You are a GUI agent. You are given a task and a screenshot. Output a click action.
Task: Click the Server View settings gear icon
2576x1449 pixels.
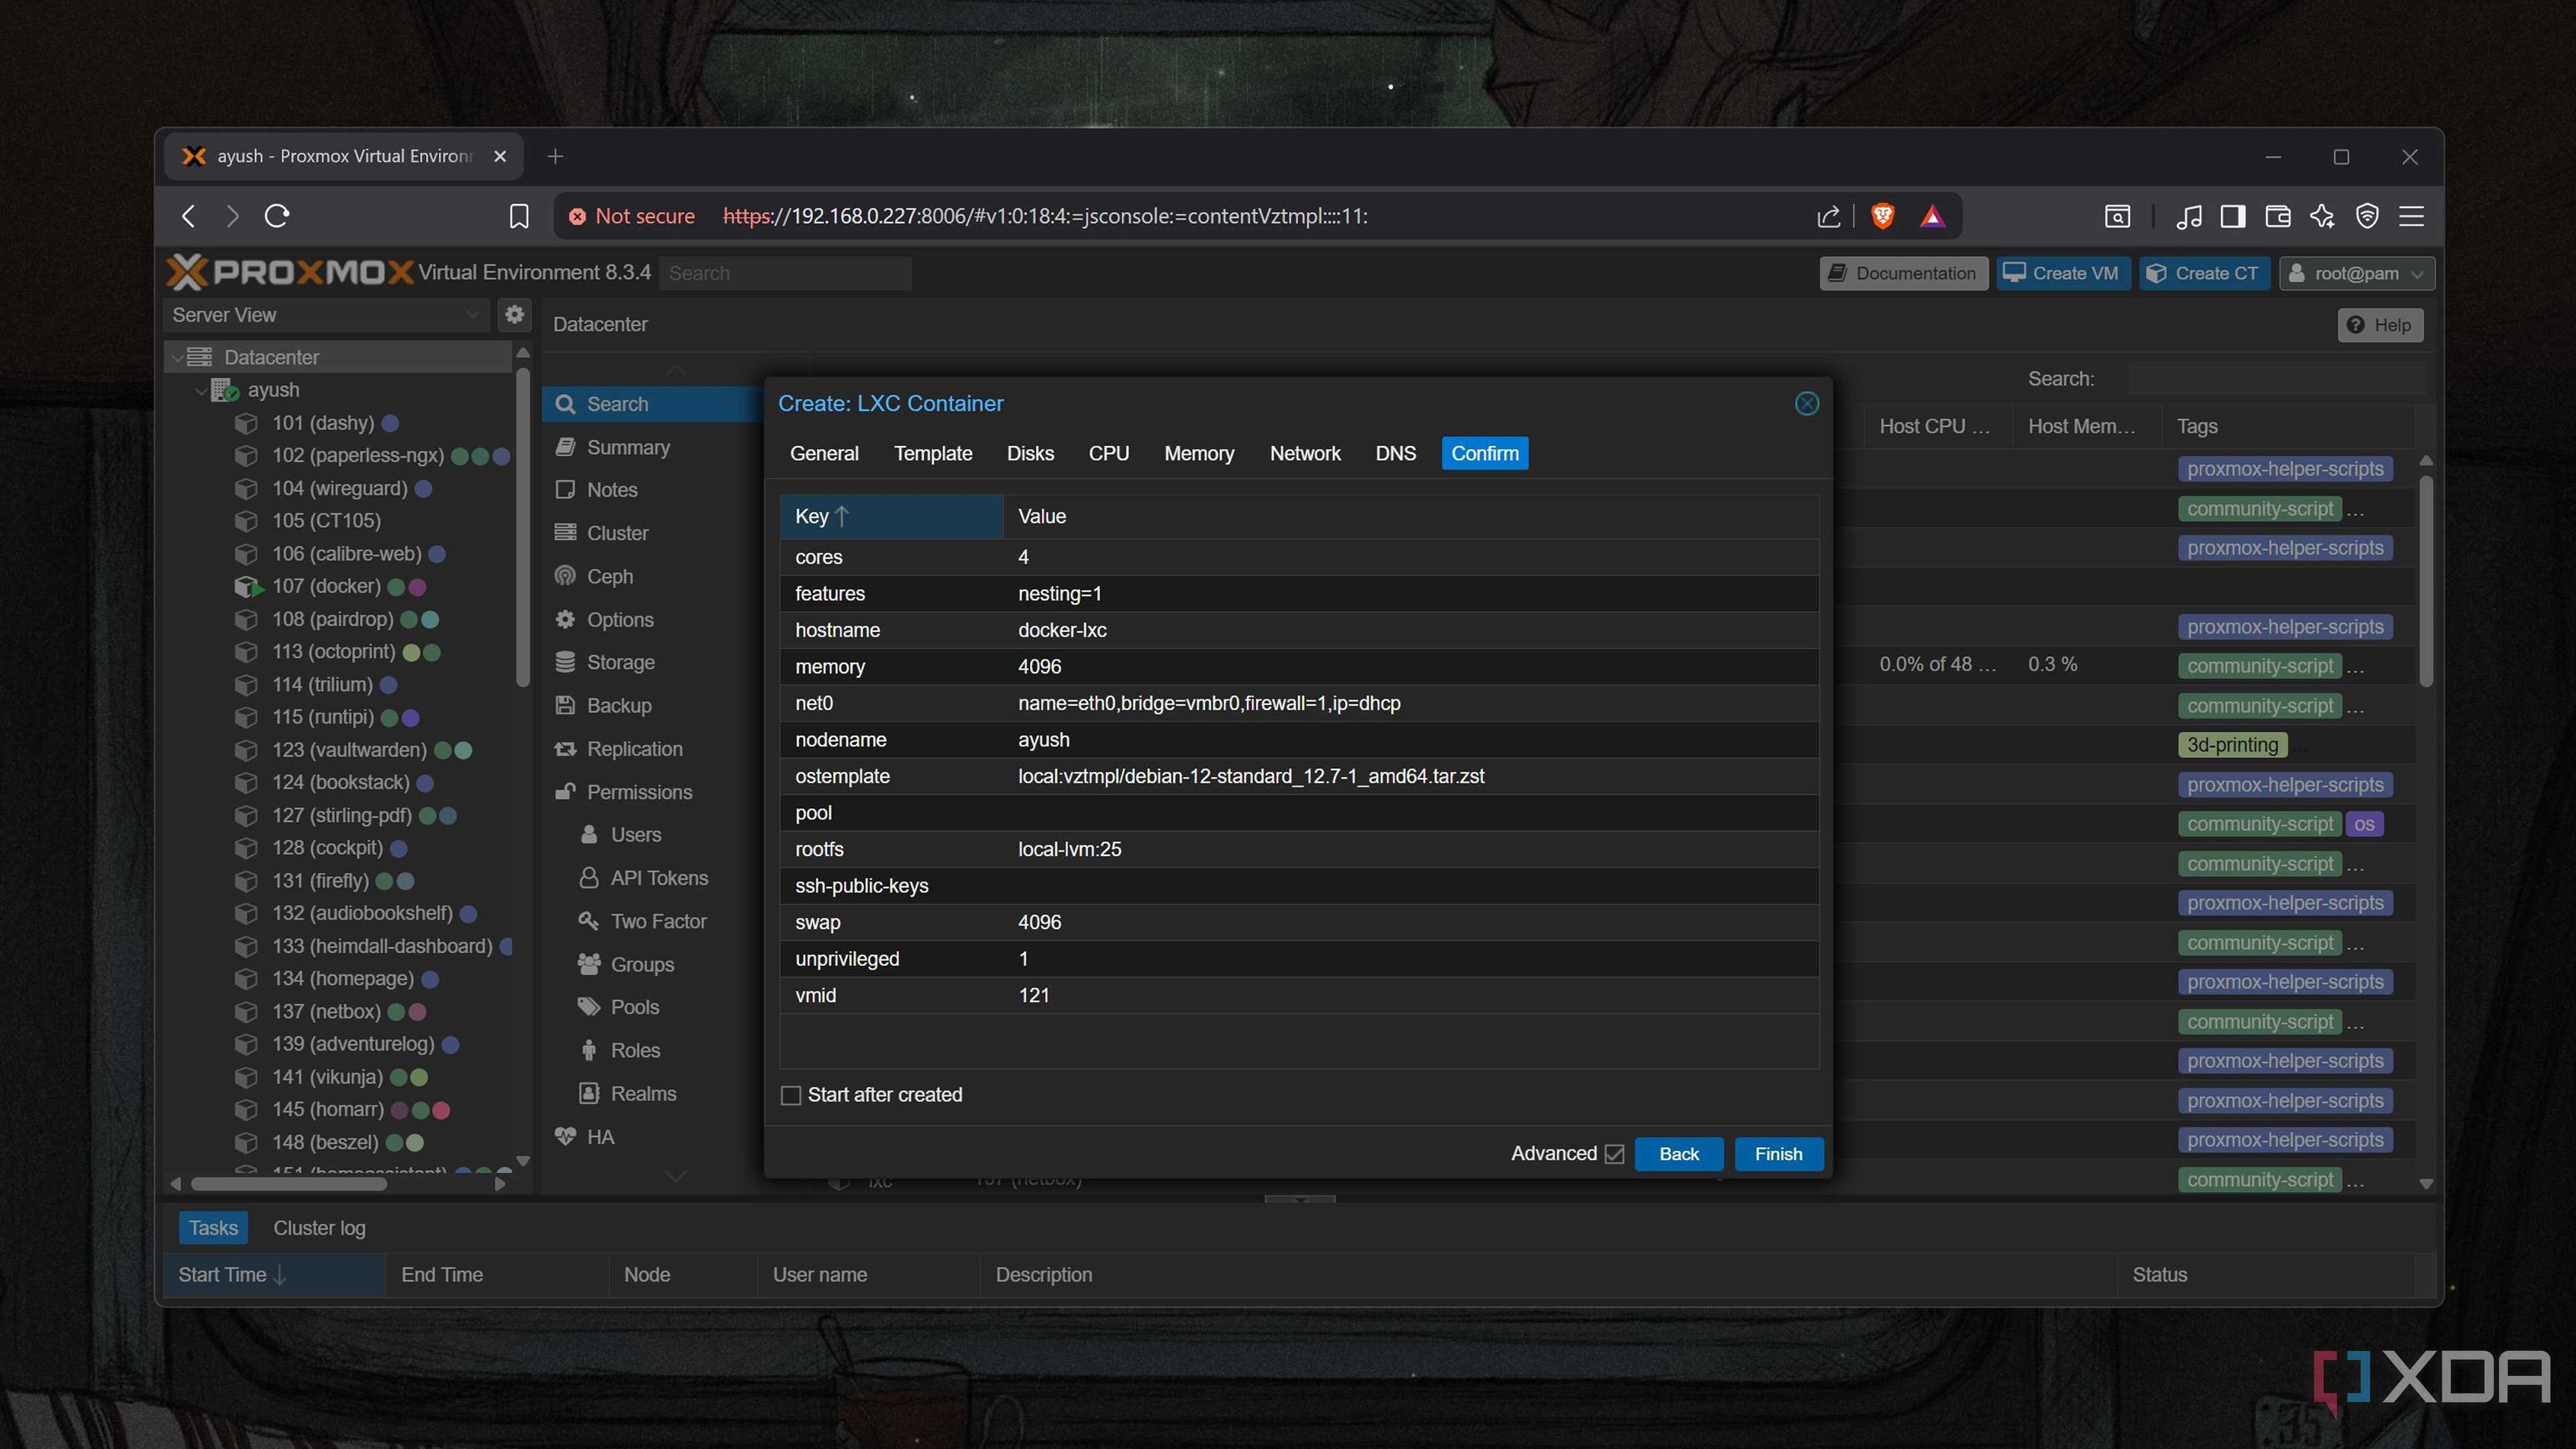click(x=514, y=315)
